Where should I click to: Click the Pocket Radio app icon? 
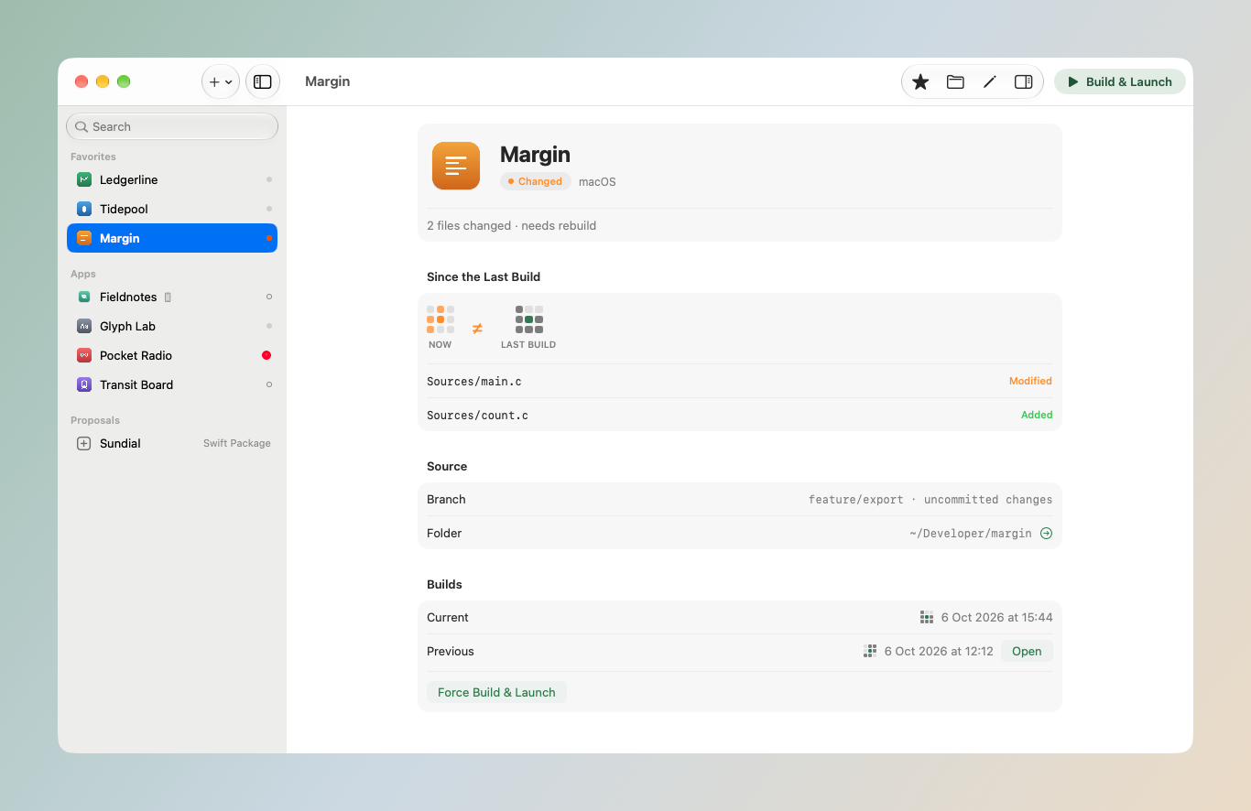(x=84, y=355)
